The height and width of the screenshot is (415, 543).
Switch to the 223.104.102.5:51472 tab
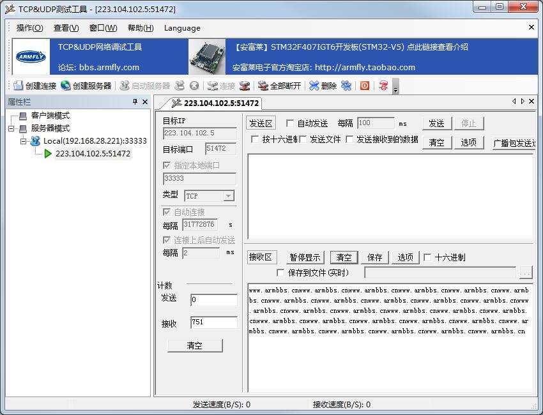tap(215, 103)
